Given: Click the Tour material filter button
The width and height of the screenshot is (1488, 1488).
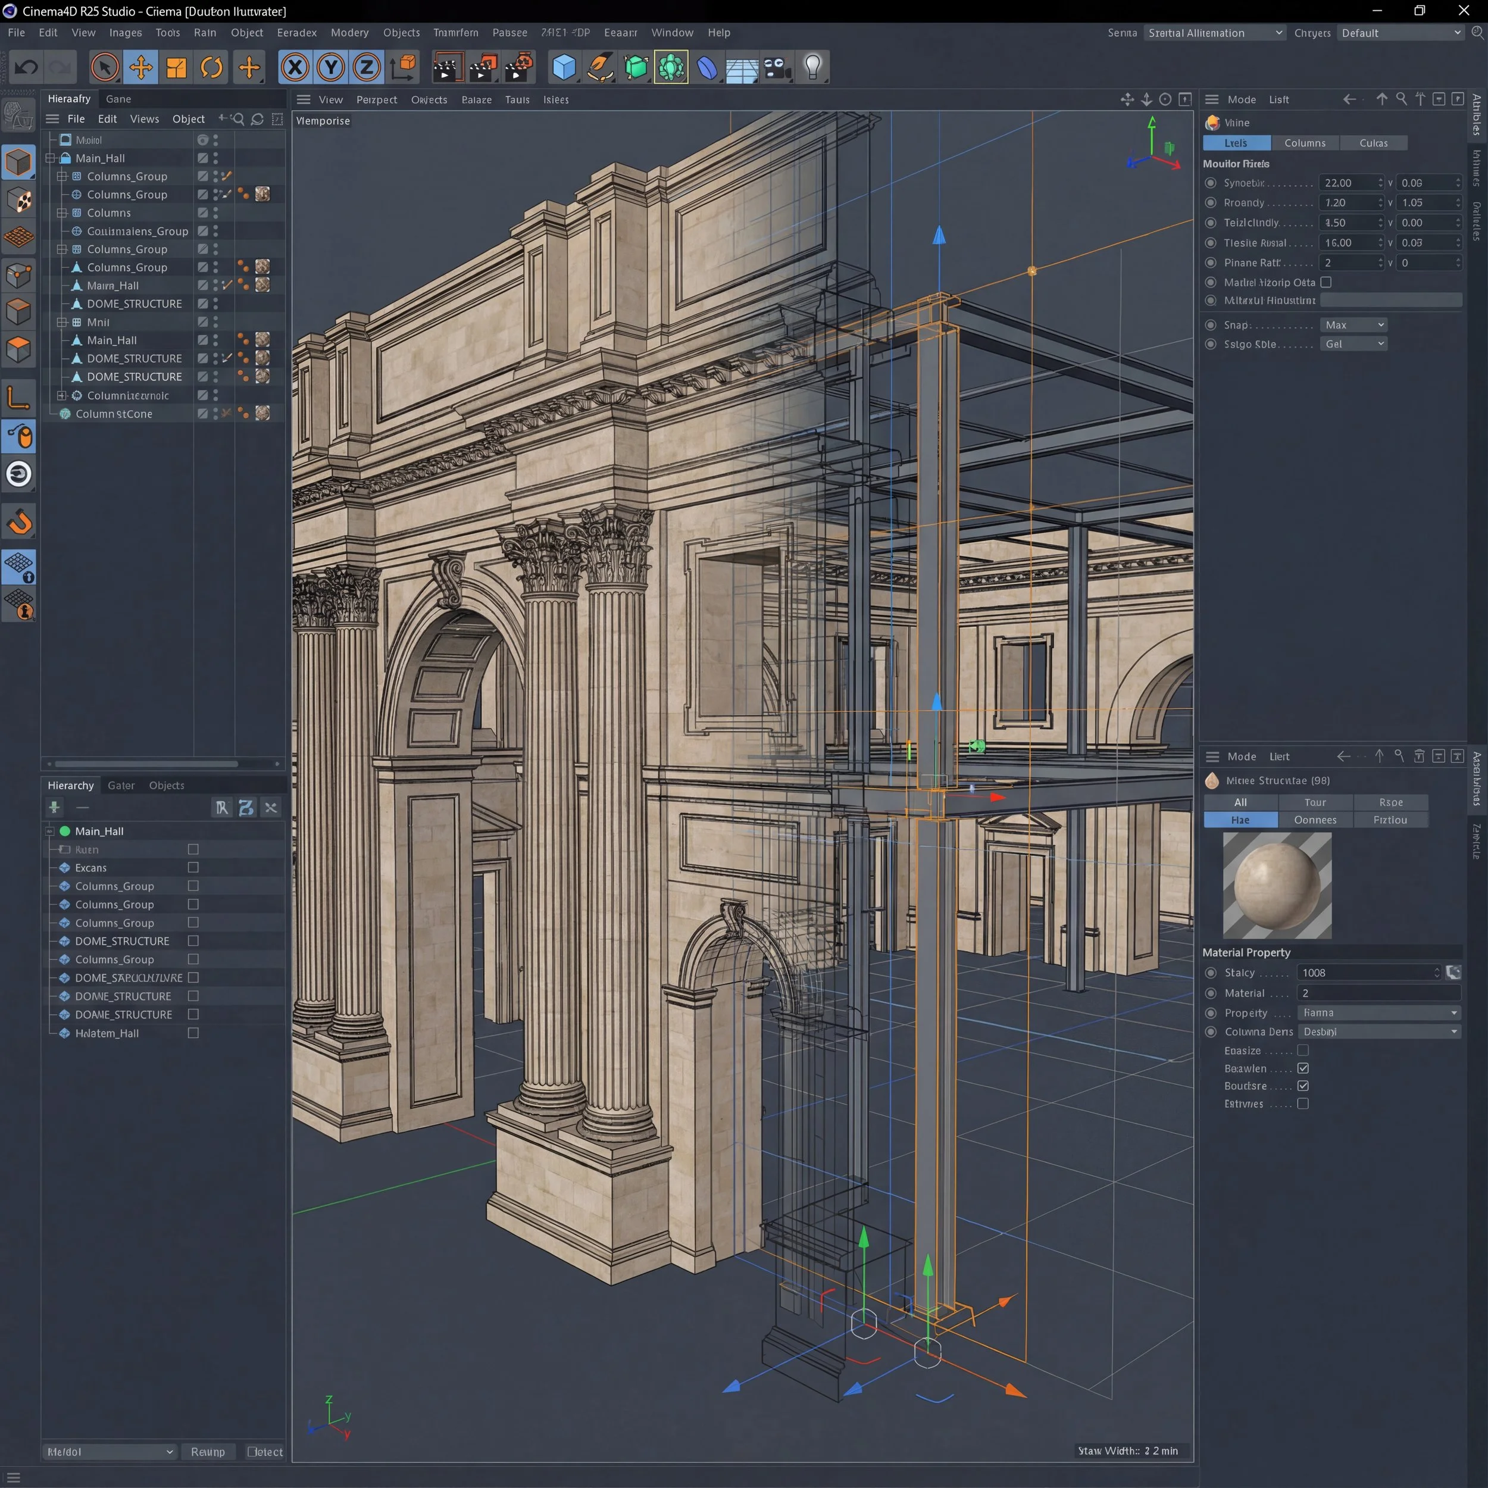Looking at the screenshot, I should (1315, 802).
